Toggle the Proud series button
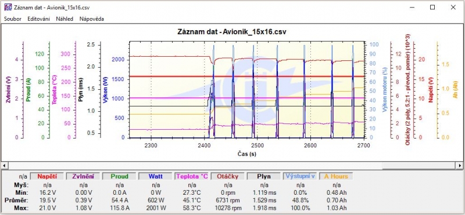The width and height of the screenshot is (465, 215). point(119,177)
